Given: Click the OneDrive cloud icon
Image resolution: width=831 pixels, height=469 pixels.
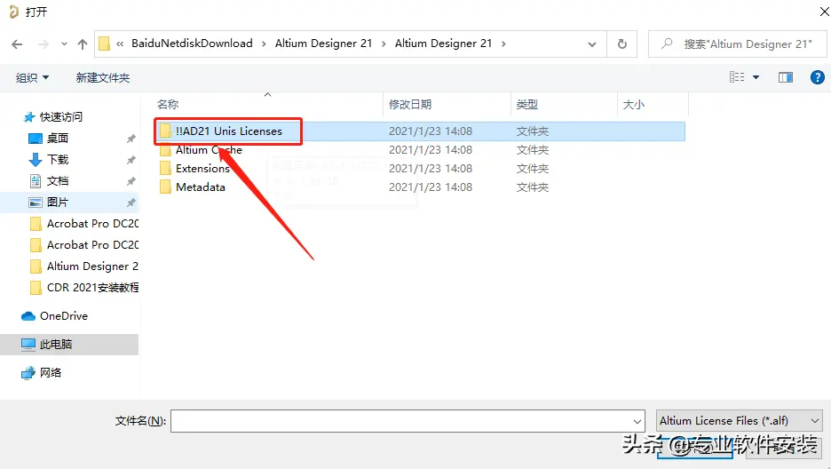Looking at the screenshot, I should [28, 316].
